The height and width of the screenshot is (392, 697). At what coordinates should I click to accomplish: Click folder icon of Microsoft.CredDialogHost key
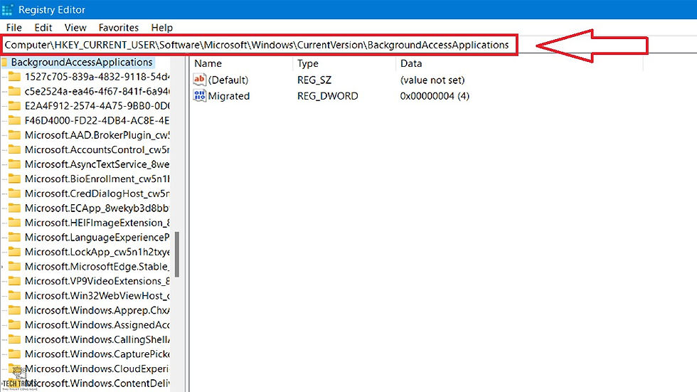click(x=15, y=194)
